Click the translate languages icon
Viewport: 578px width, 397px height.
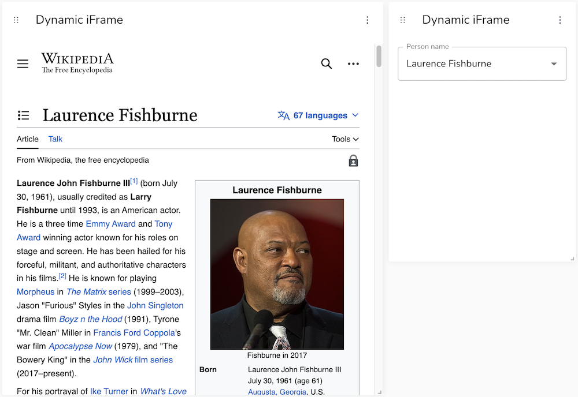pyautogui.click(x=283, y=115)
